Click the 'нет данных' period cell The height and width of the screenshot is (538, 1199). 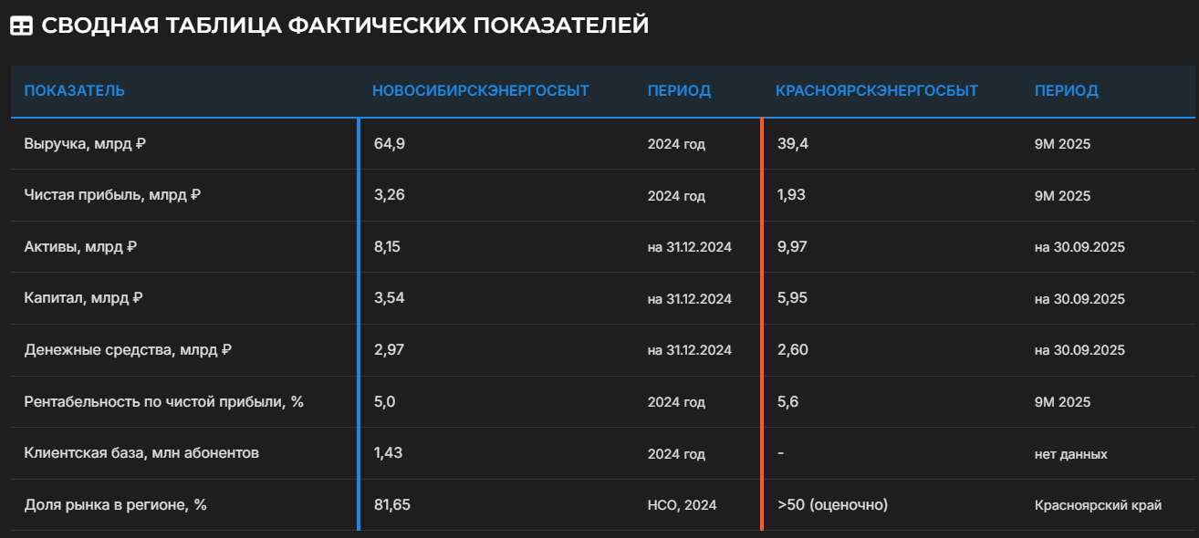click(x=1071, y=454)
